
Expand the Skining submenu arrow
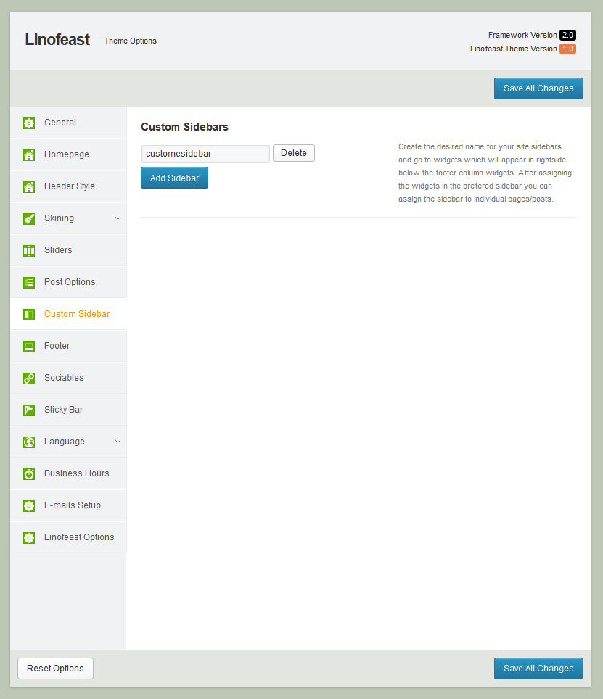pos(118,218)
